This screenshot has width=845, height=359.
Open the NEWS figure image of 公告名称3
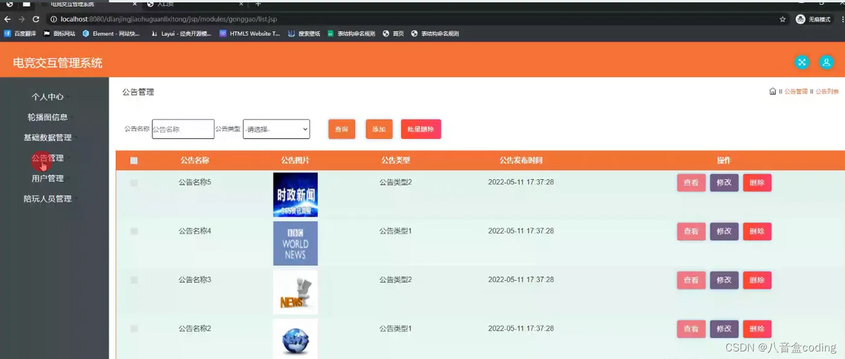pyautogui.click(x=295, y=293)
